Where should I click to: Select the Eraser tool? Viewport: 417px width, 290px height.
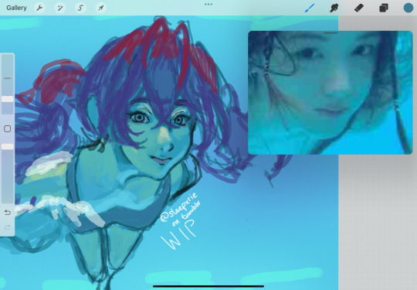[359, 8]
